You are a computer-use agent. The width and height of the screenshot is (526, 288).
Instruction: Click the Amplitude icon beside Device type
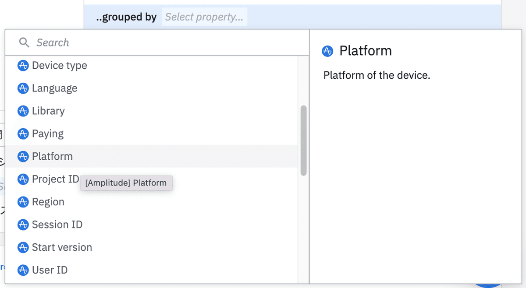tap(23, 66)
